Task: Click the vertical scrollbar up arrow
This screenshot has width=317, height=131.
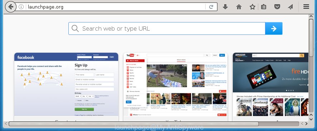Action: [x=311, y=16]
